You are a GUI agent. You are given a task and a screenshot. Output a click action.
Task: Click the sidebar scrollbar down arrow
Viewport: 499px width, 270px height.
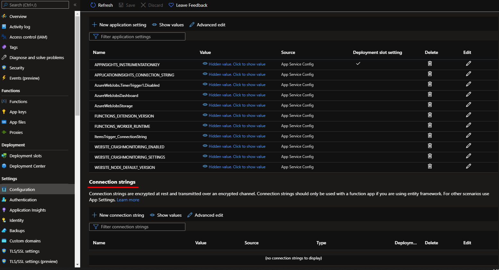[x=77, y=265]
